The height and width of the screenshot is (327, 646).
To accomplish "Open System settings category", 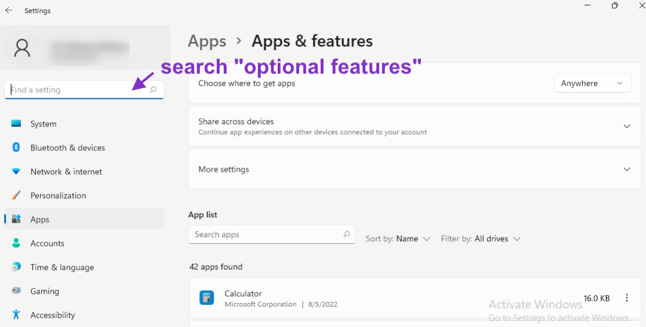I will point(84,124).
